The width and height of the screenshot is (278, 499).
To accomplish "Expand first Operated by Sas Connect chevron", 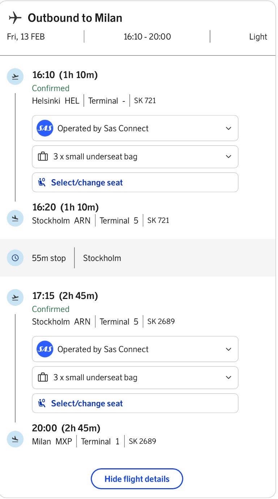I will point(228,128).
